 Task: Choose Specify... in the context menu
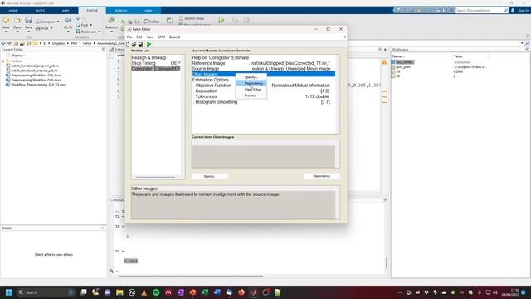click(x=251, y=77)
